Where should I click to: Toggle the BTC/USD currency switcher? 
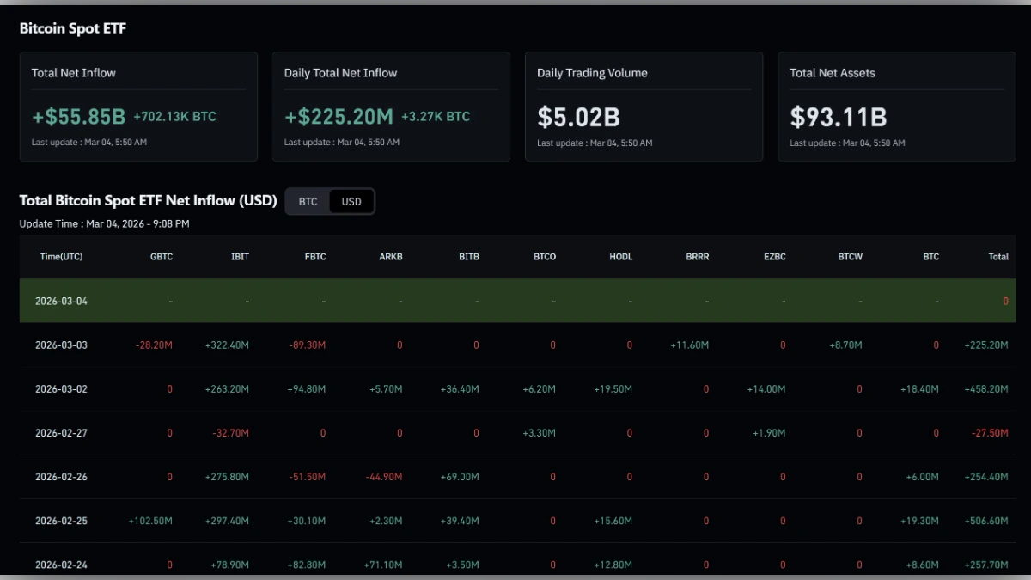(330, 201)
